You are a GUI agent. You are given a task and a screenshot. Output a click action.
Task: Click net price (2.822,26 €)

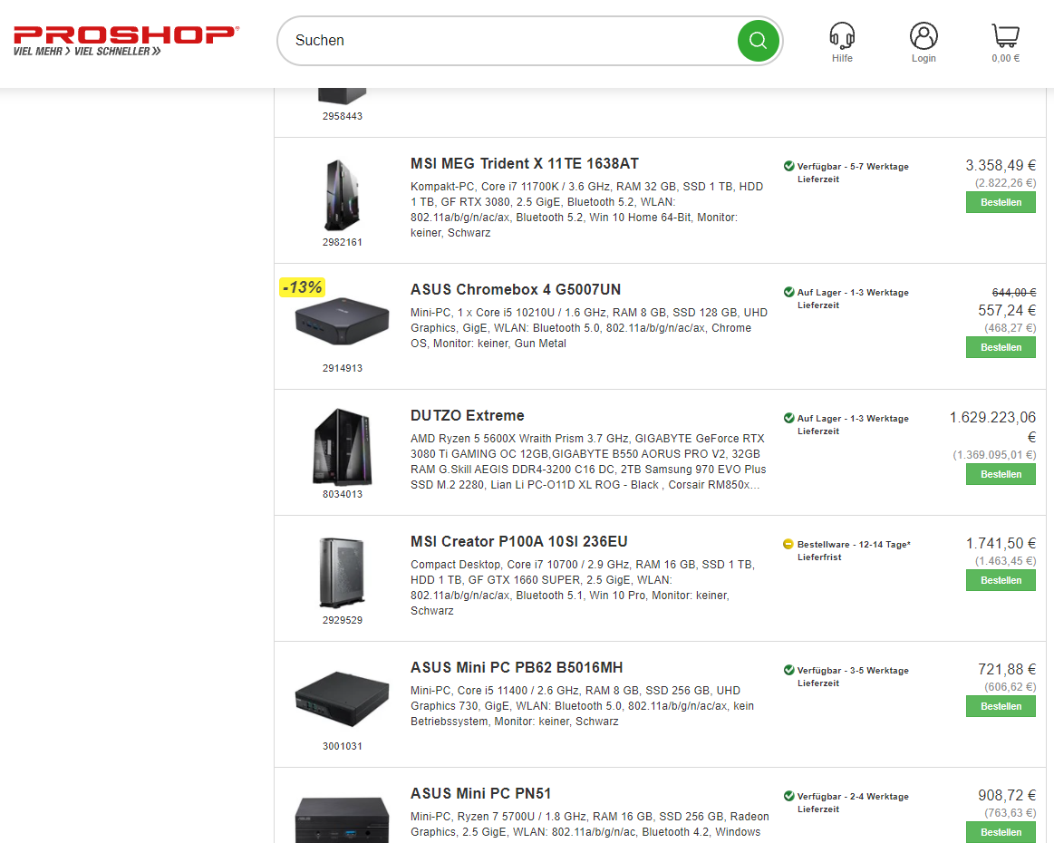pos(1006,183)
